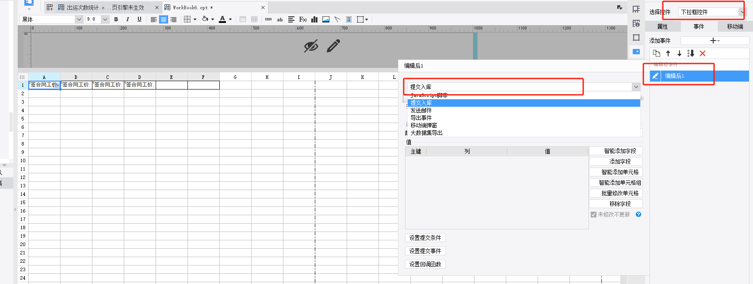
Task: Delete the event with red X
Action: (703, 53)
